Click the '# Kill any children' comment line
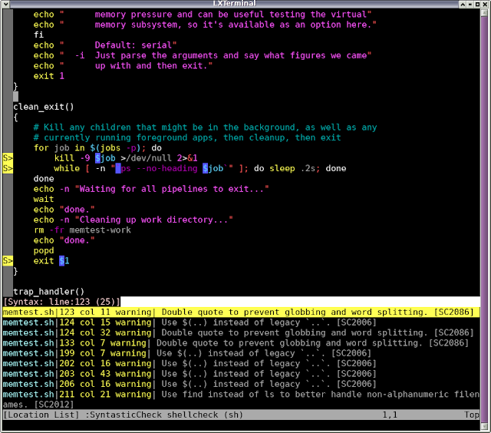This screenshot has height=433, width=491. [x=205, y=127]
